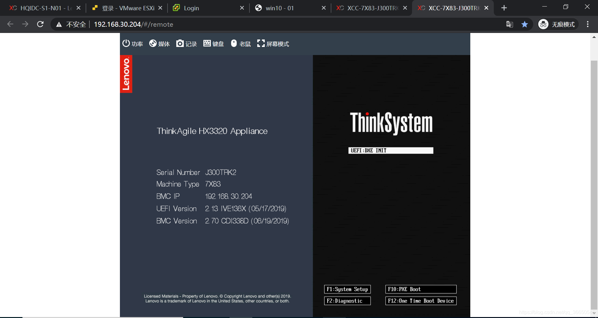Image resolution: width=598 pixels, height=318 pixels.
Task: Click Machine Type 7X83 value
Action: 213,184
